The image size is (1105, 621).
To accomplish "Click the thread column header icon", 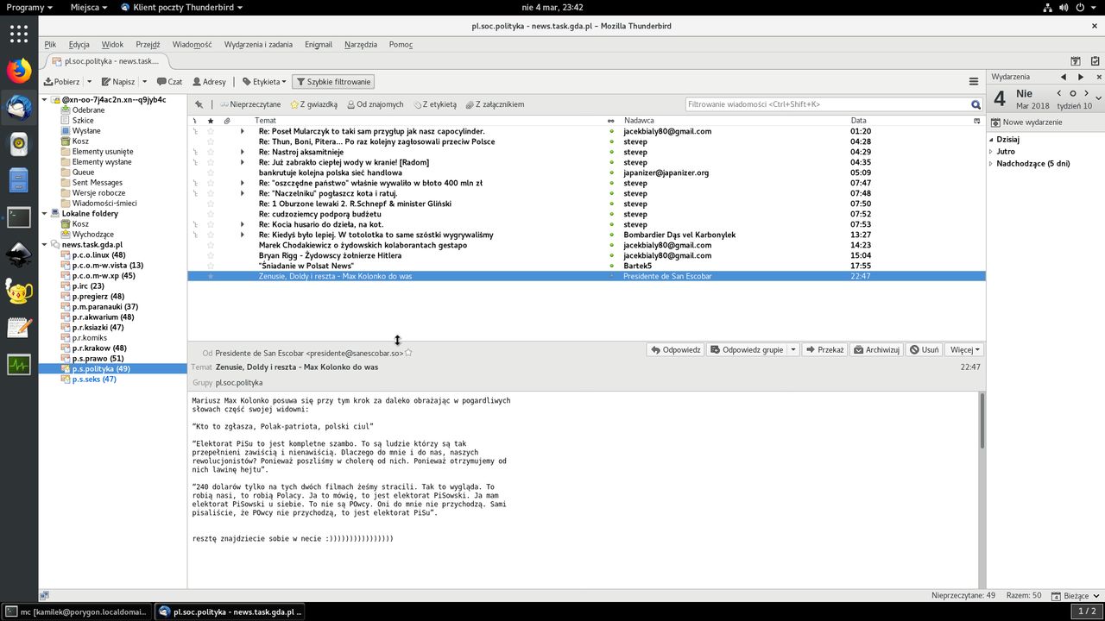I will click(196, 121).
